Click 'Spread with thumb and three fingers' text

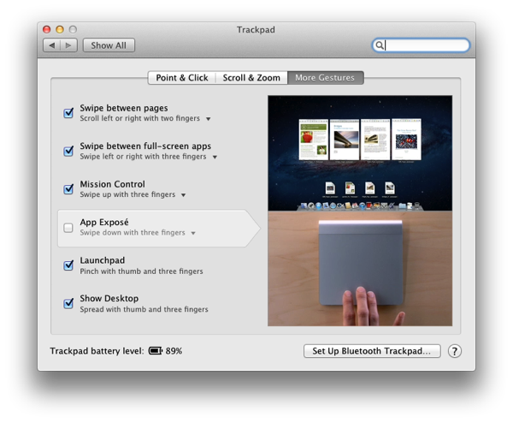[x=144, y=309]
